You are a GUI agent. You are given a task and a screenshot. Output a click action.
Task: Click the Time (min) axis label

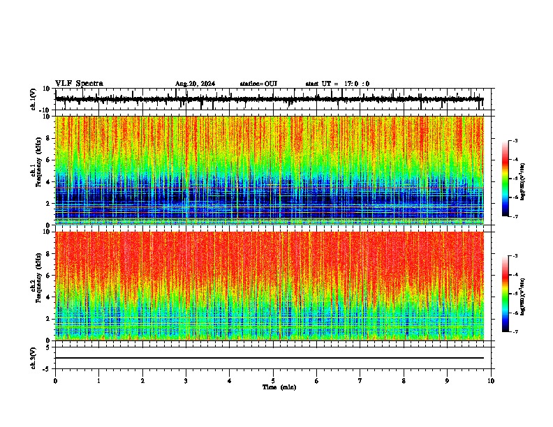click(x=279, y=387)
